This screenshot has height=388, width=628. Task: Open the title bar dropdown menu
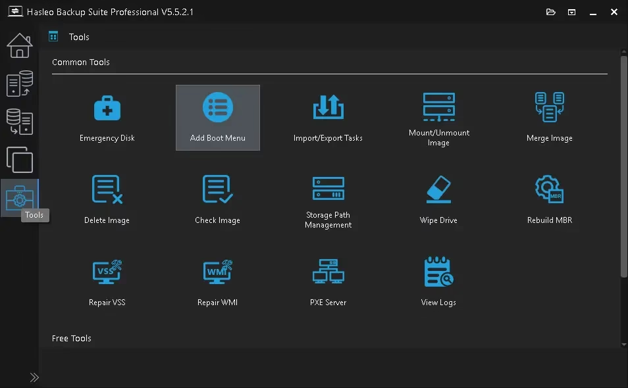pos(572,12)
